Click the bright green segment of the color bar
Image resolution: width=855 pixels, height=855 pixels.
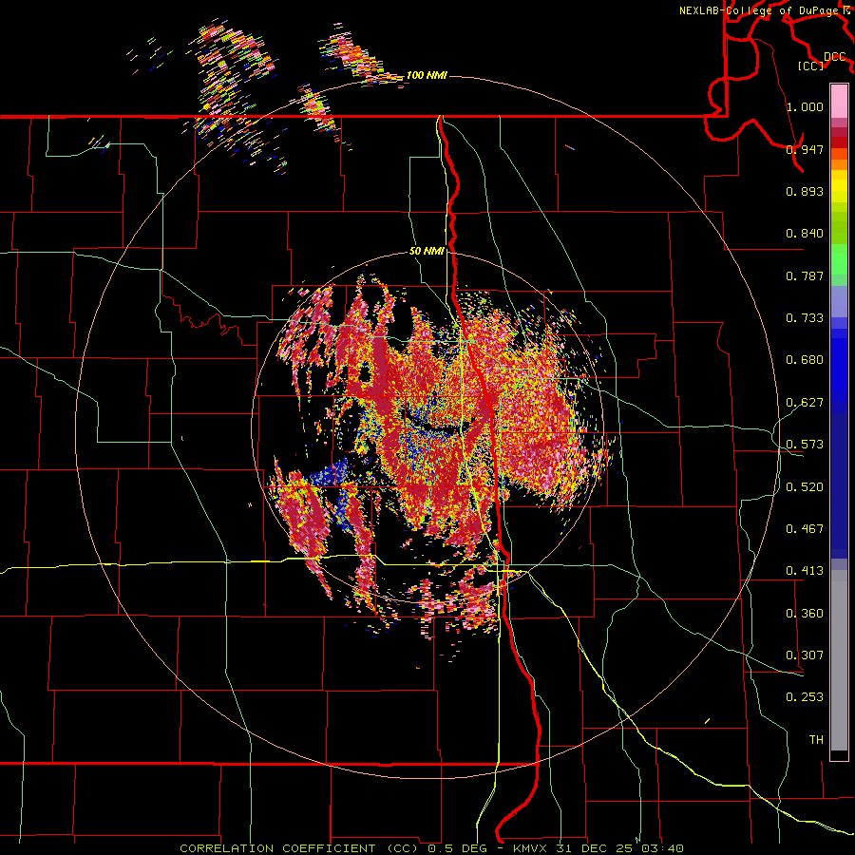click(839, 259)
